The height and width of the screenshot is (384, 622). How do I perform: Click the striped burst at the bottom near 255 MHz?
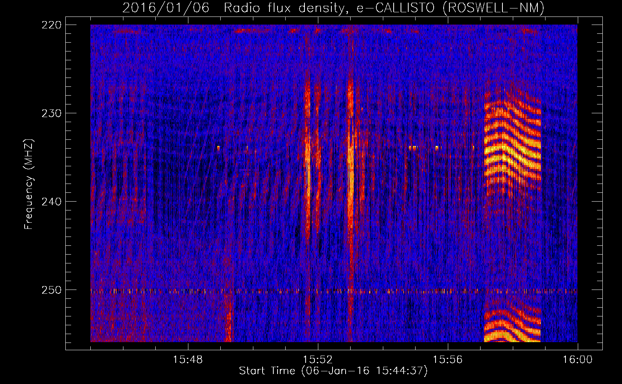click(512, 324)
